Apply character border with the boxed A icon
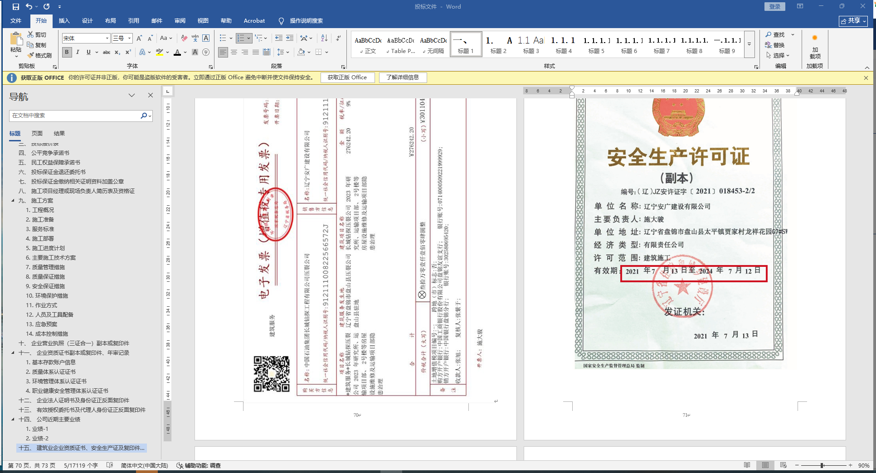This screenshot has width=876, height=473. point(206,39)
